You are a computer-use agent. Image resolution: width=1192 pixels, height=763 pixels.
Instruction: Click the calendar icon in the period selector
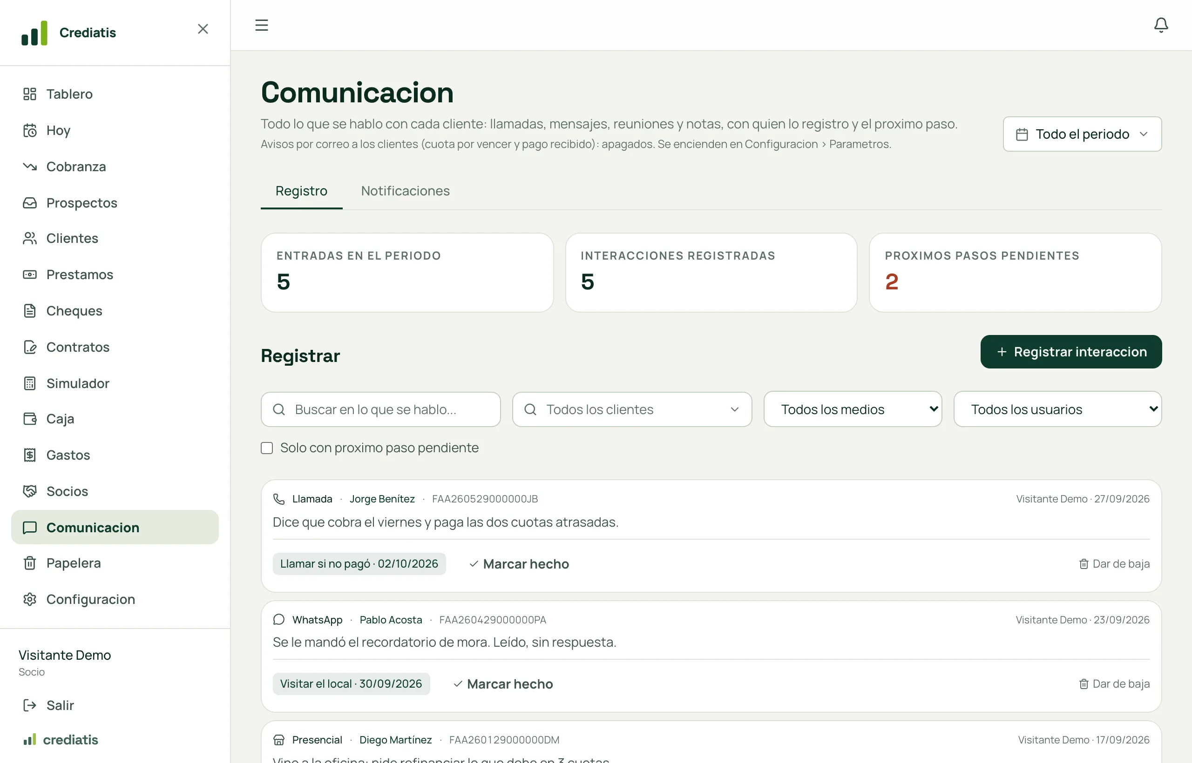(1022, 134)
